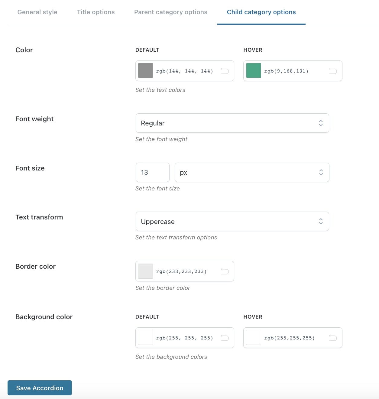Click the 'Set the font size' hint
Screen dimensions: 379x399
157,188
